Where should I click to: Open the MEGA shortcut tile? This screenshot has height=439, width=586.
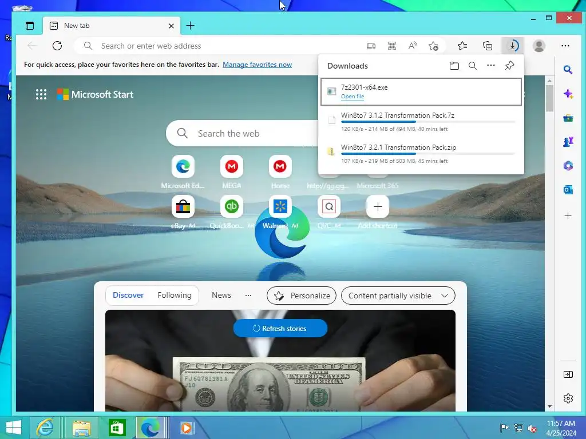point(231,166)
